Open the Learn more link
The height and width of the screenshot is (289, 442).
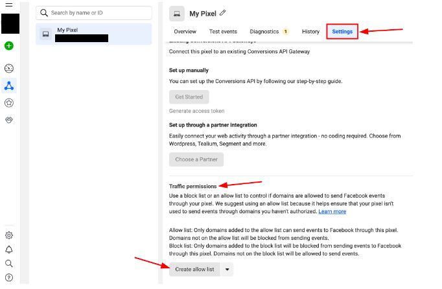[x=332, y=211]
